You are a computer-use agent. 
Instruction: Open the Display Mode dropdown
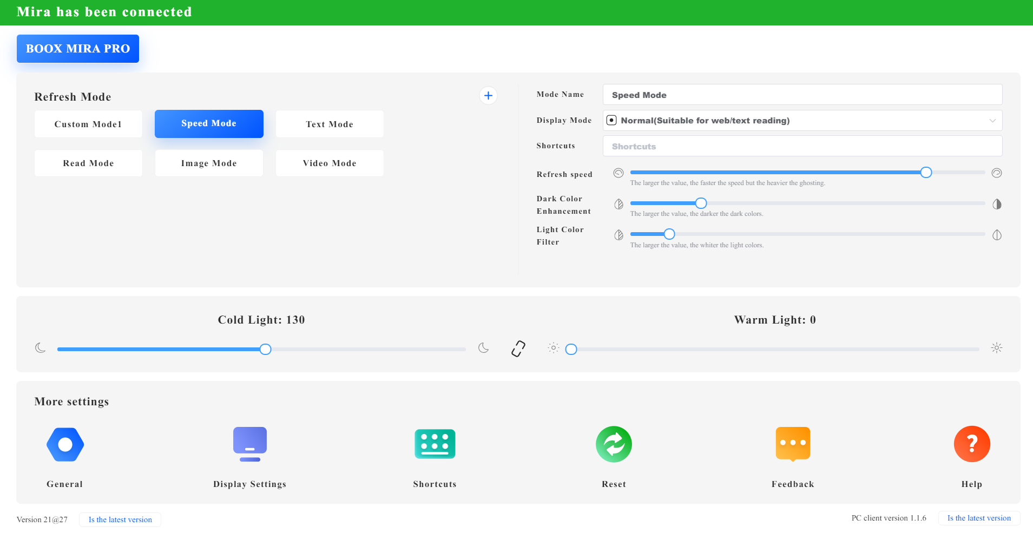(802, 121)
